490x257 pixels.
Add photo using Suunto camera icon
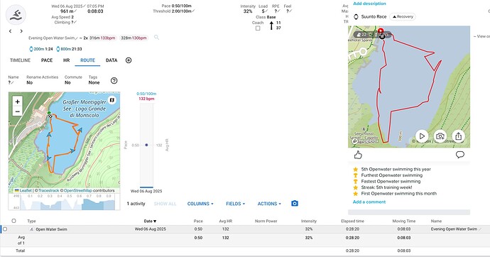(x=440, y=136)
